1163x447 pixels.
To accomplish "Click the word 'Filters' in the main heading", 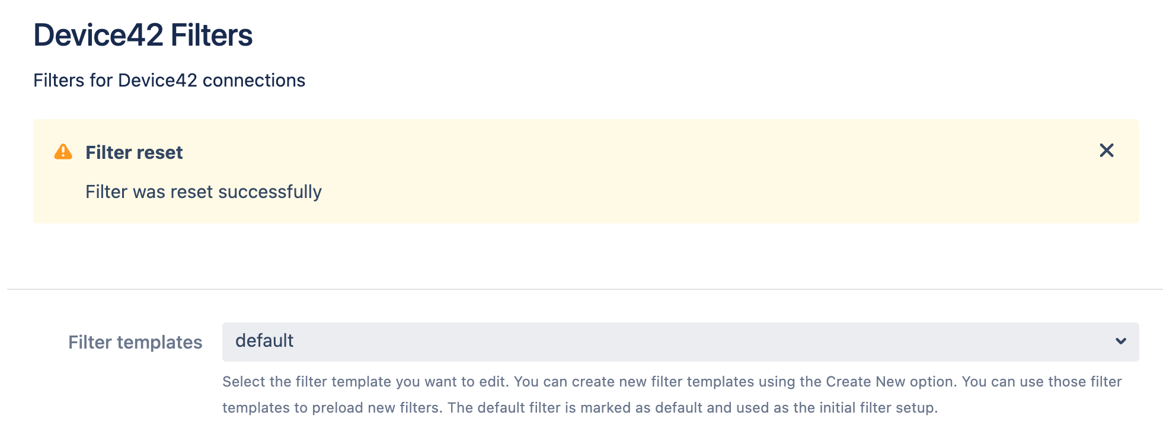I will coord(212,35).
